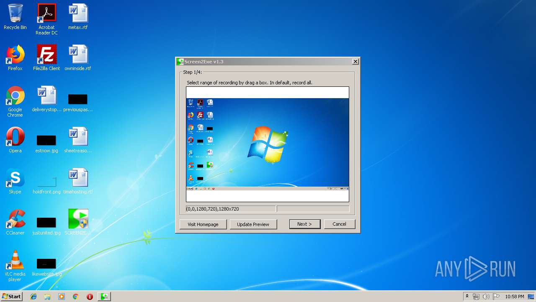Launch Skype from the desktop
Viewport: 536px width, 302px height.
pyautogui.click(x=15, y=182)
